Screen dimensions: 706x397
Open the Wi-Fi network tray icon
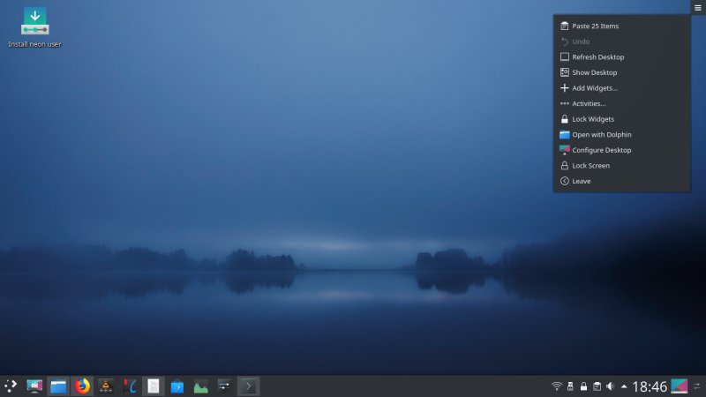(557, 386)
